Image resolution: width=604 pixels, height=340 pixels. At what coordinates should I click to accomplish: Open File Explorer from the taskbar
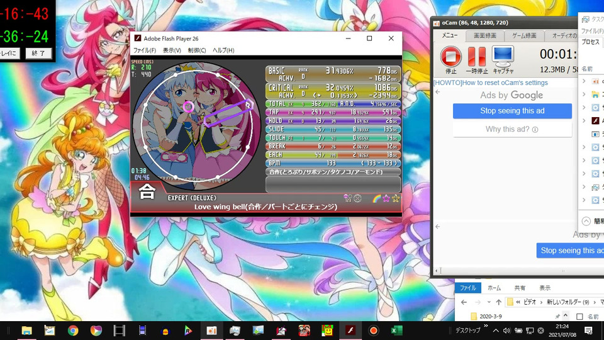26,331
